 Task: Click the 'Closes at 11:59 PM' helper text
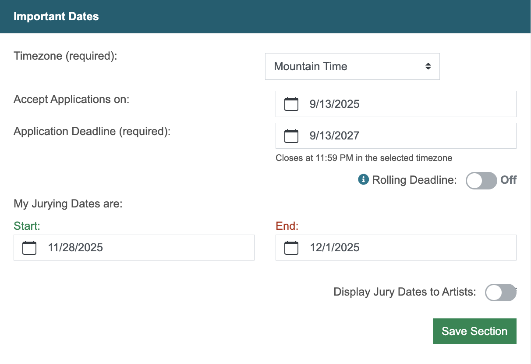(364, 158)
